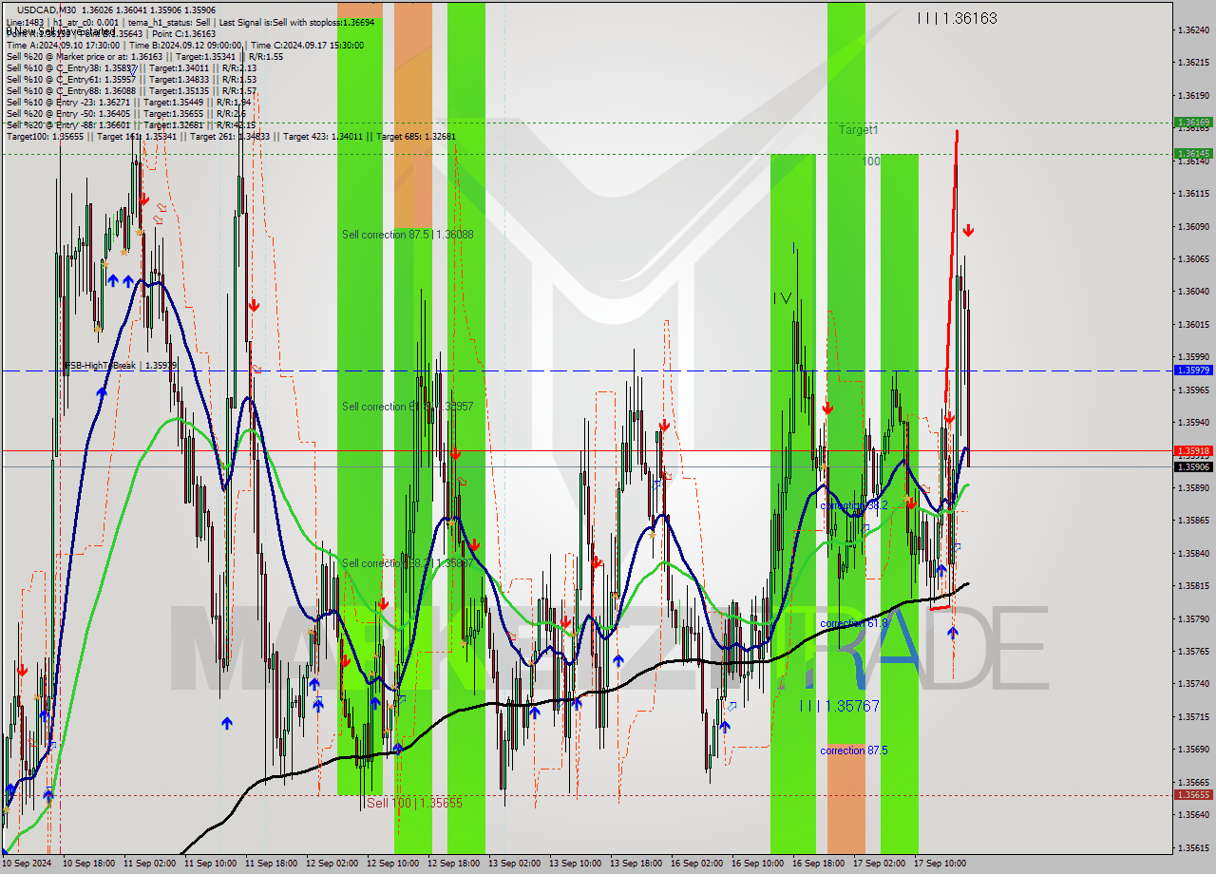Click the '12 Sep 18:00' time axis label
Image resolution: width=1216 pixels, height=874 pixels.
453,864
